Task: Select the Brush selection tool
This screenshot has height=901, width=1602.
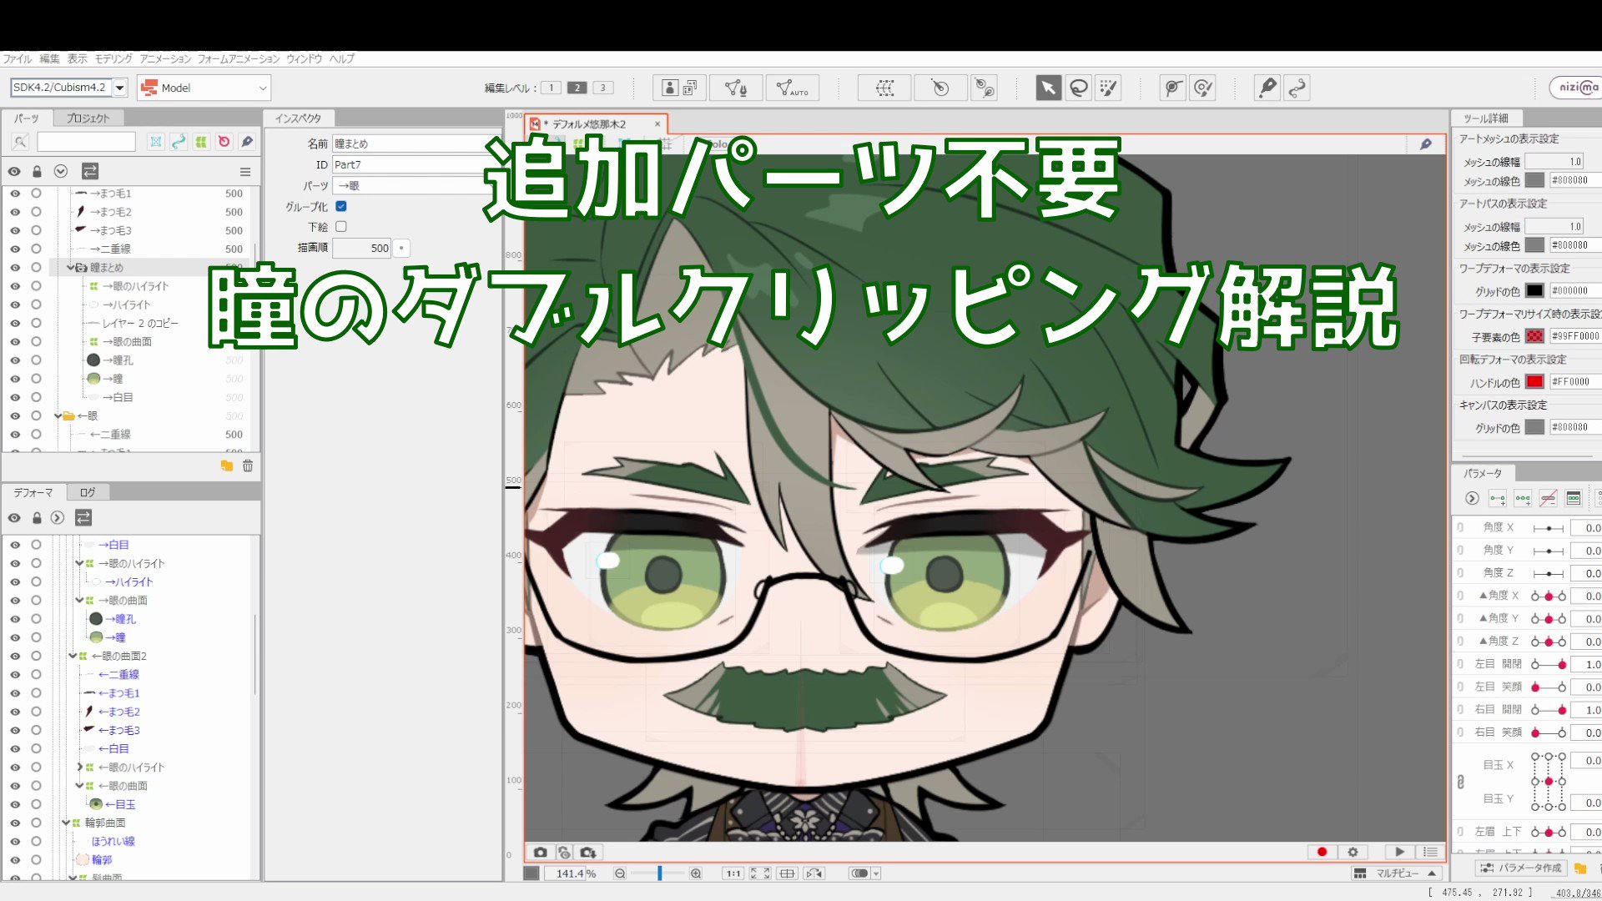Action: [x=1108, y=87]
